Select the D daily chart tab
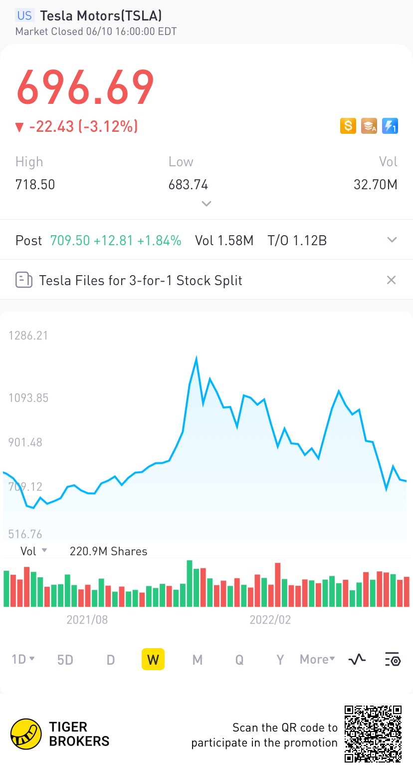This screenshot has width=413, height=774. click(x=111, y=660)
